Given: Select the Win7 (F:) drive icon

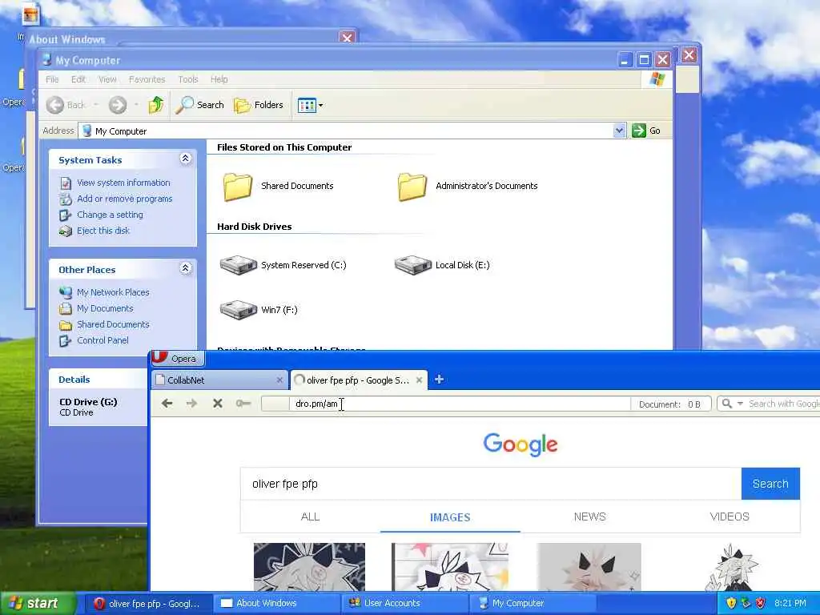Looking at the screenshot, I should tap(238, 310).
